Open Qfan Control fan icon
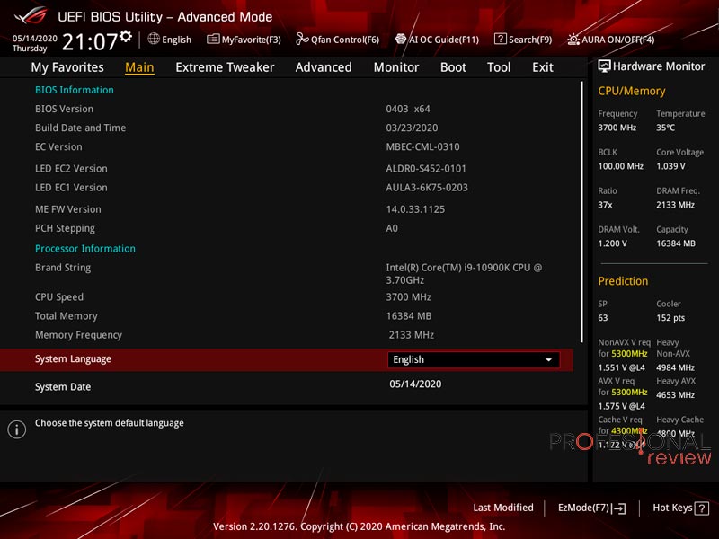Viewport: 719px width, 539px height. click(302, 39)
